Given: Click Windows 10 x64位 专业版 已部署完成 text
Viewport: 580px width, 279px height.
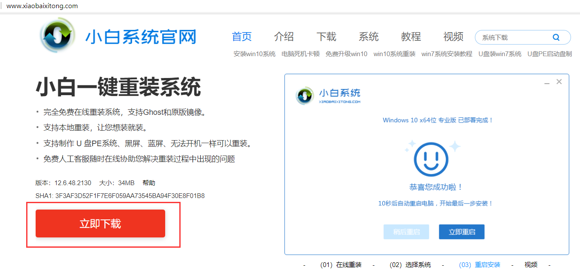Looking at the screenshot, I should tap(438, 120).
